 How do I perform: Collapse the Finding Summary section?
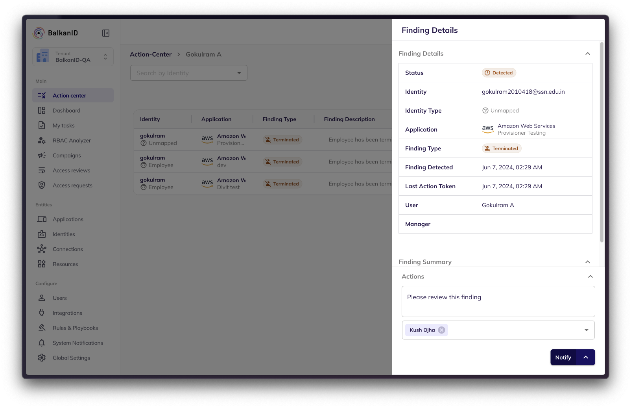click(x=587, y=262)
